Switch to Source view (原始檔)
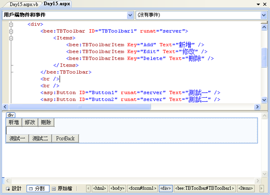This screenshot has height=195, width=270. click(62, 188)
